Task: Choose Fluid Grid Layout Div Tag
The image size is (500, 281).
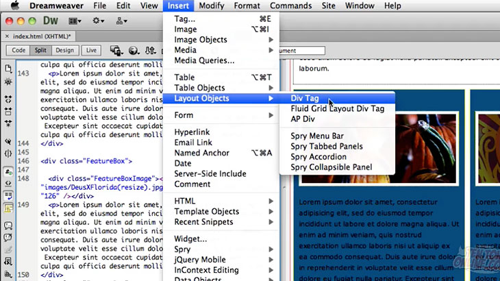Action: click(x=338, y=109)
